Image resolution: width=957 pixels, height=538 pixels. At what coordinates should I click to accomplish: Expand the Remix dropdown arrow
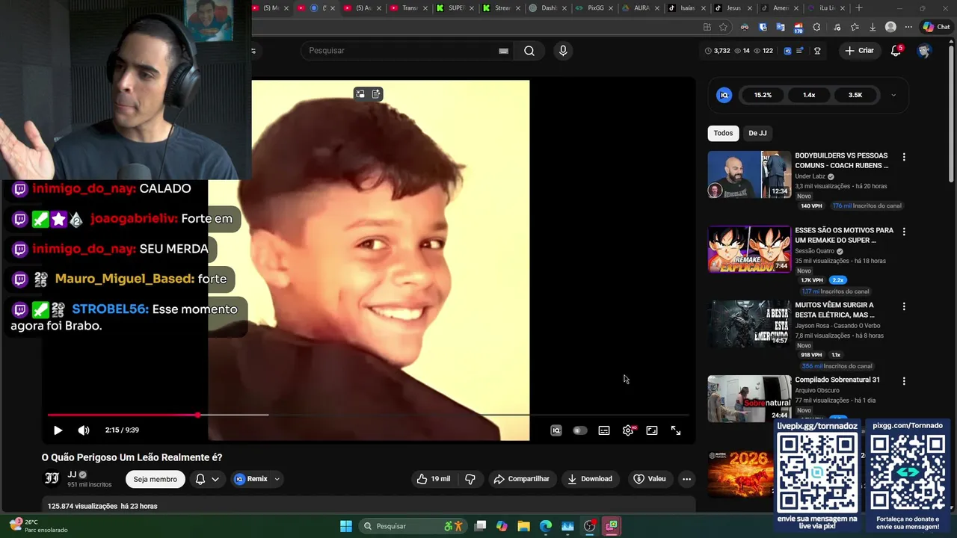coord(277,479)
